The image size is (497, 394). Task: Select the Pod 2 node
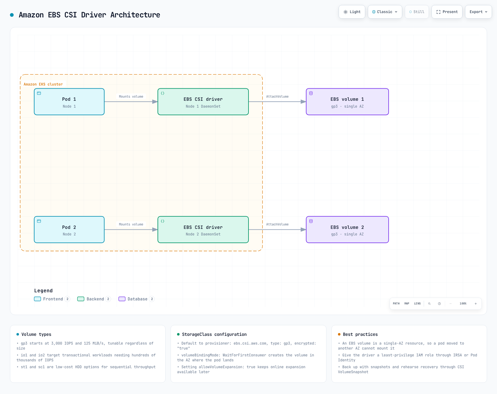pyautogui.click(x=69, y=229)
